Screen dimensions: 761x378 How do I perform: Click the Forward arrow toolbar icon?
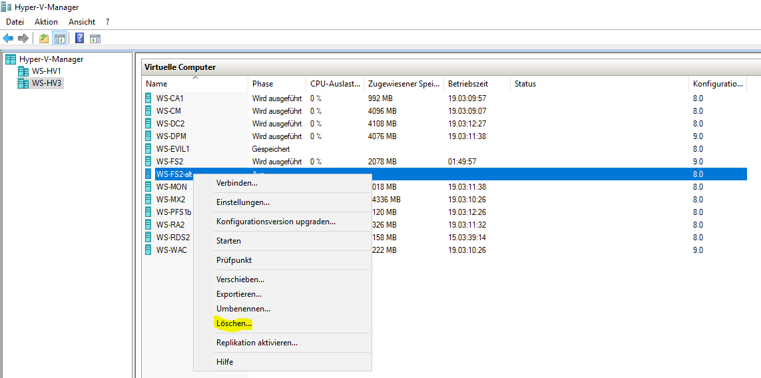[x=23, y=38]
